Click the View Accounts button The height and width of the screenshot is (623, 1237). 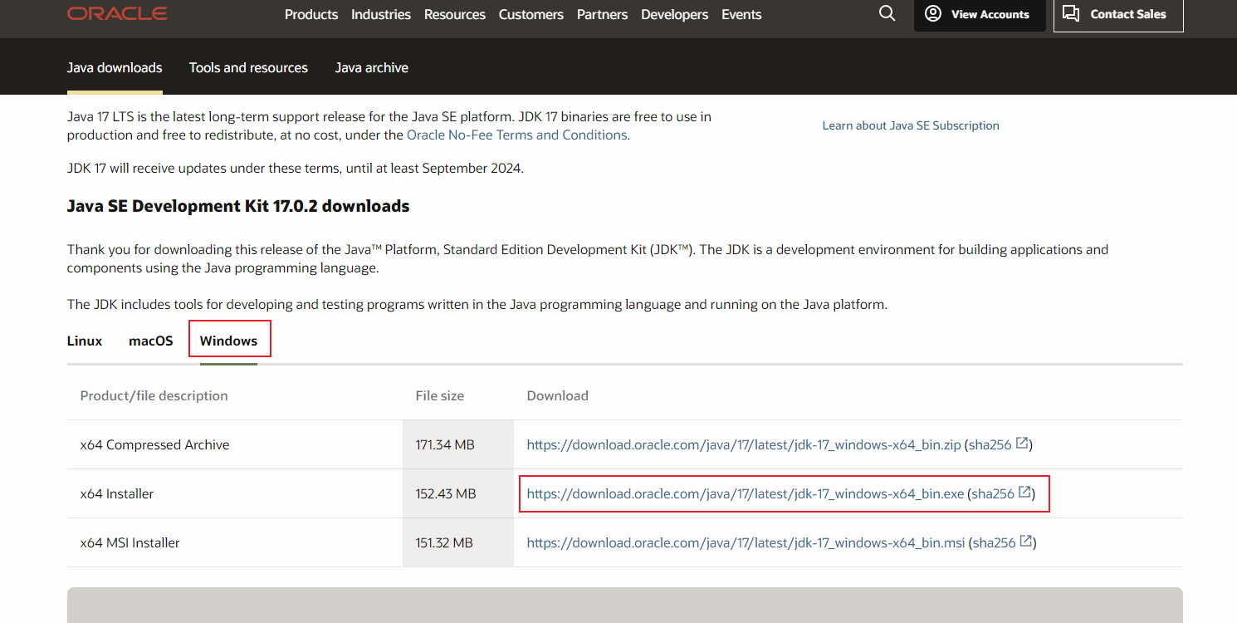[980, 14]
